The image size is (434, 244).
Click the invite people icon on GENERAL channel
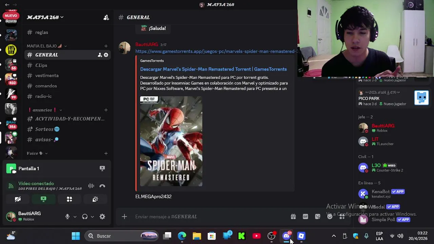pos(100,55)
